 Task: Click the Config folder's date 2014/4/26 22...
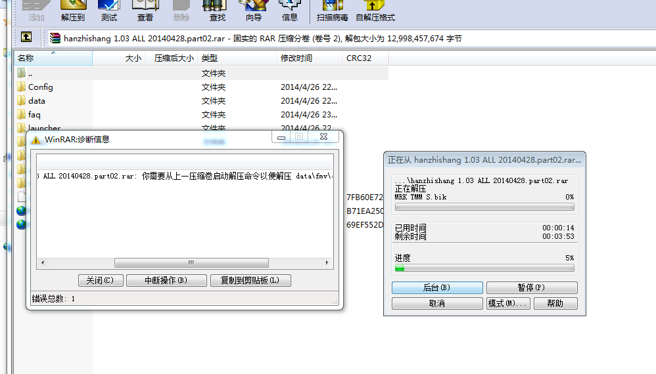click(x=309, y=87)
